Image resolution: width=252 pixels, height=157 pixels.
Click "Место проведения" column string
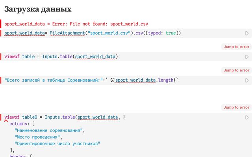pos(38,137)
